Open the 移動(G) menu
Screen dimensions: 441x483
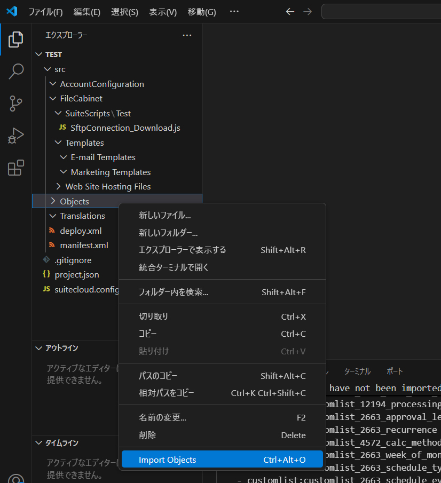(x=202, y=12)
